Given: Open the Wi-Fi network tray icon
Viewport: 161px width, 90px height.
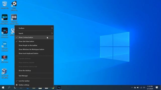Looking at the screenshot, I should coord(141,87).
